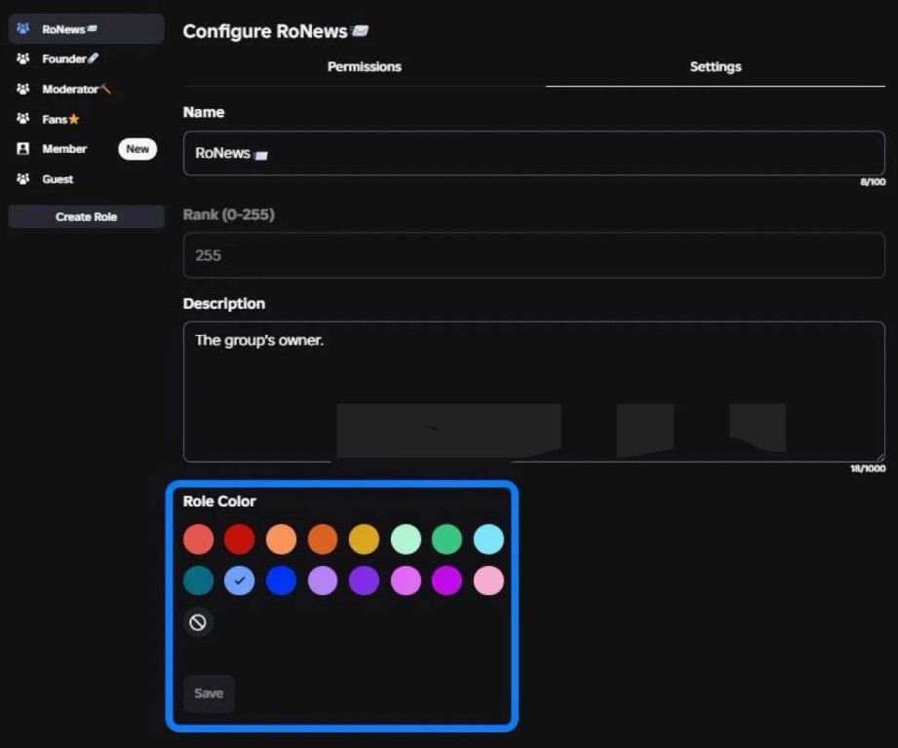898x748 pixels.
Task: Choose the bright magenta role color
Action: click(x=447, y=580)
